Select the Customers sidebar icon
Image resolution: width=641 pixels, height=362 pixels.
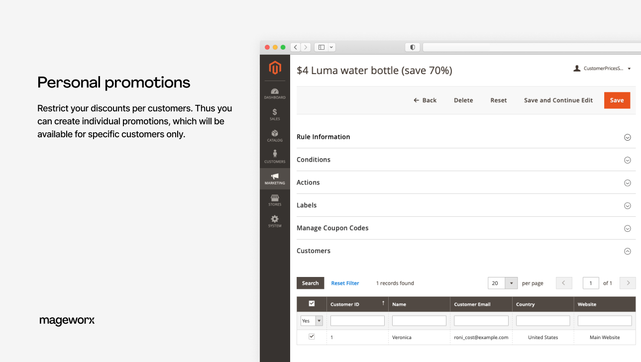[x=275, y=157]
